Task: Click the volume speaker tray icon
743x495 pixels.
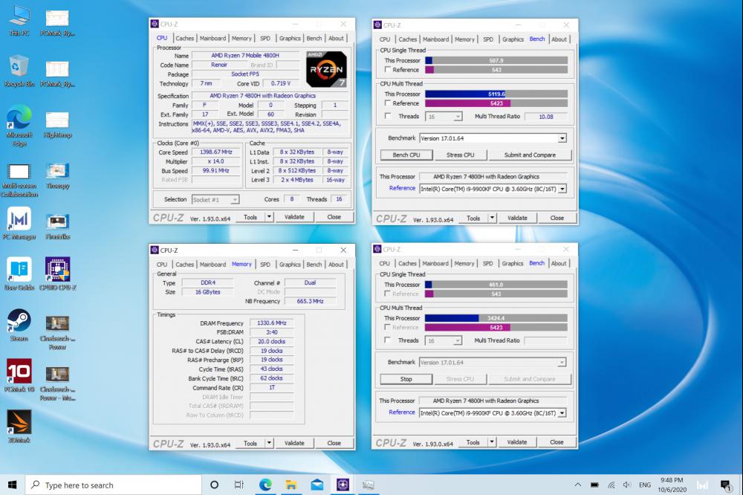Action: [627, 485]
